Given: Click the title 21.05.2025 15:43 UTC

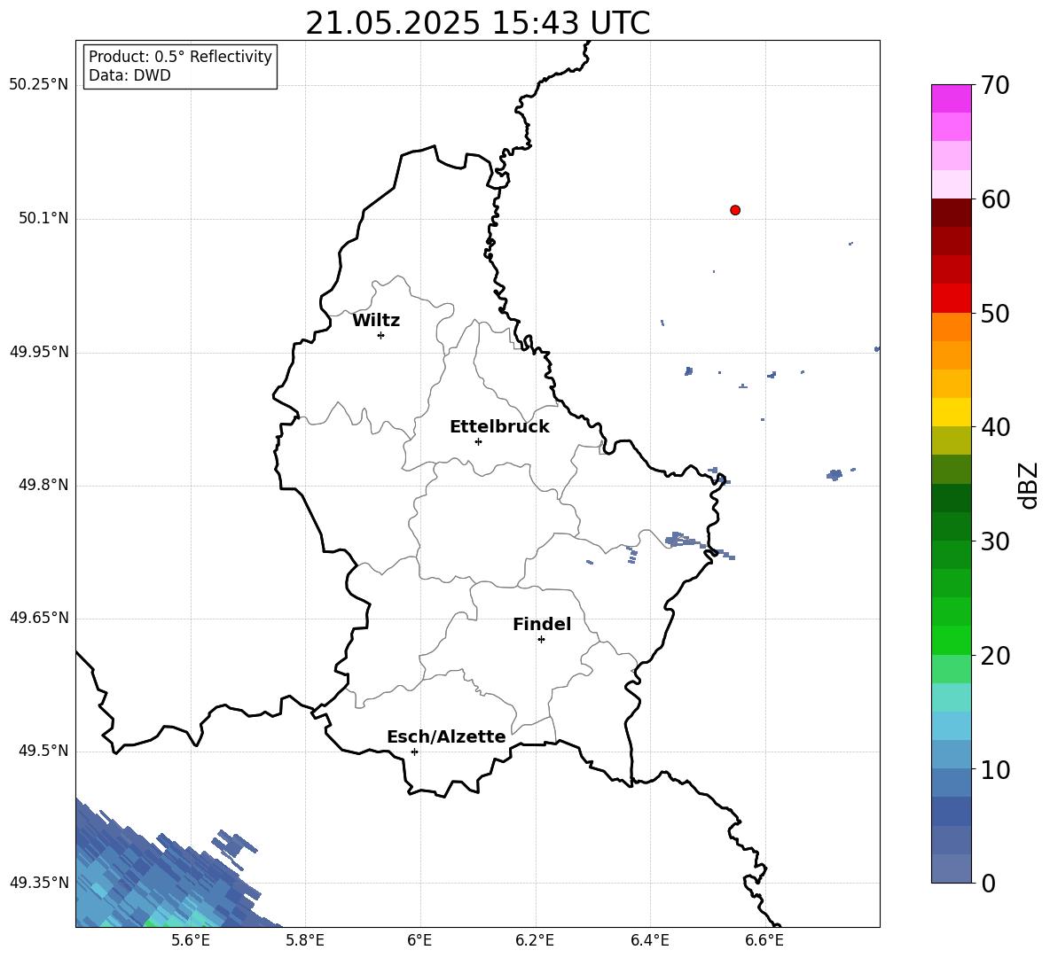Looking at the screenshot, I should [x=477, y=23].
